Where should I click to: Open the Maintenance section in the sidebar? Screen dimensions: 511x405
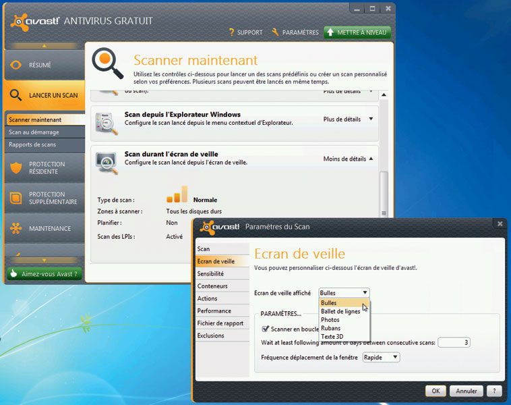coord(44,228)
